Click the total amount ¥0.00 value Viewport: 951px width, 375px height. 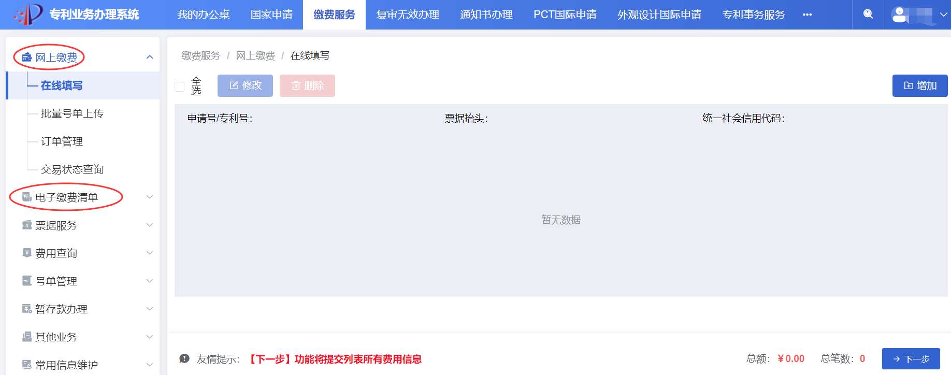(x=791, y=358)
